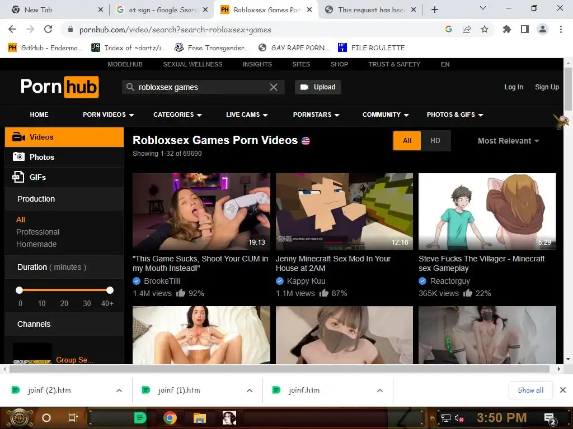Viewport: 573px width, 429px height.
Task: Click the browser forward arrow
Action: point(30,30)
